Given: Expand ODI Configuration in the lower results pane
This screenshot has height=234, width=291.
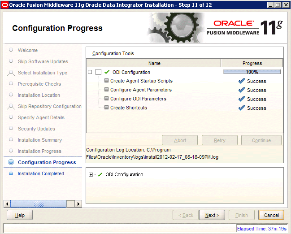Looking at the screenshot, I should click(91, 175).
